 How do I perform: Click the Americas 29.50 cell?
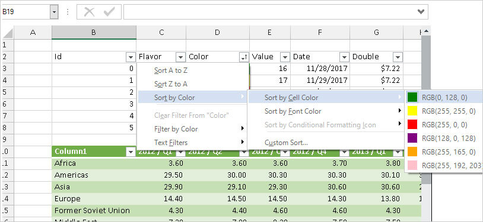coord(161,175)
